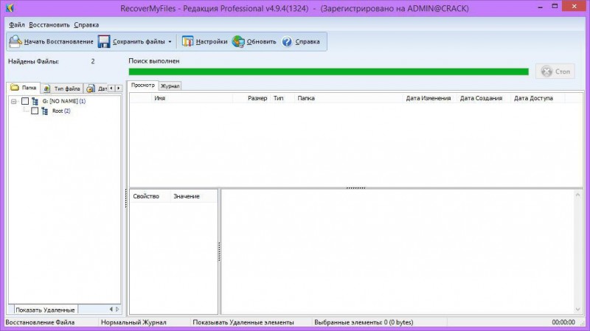This screenshot has height=331, width=590.
Task: Click the Поиск выполнен status text
Action: tap(154, 61)
